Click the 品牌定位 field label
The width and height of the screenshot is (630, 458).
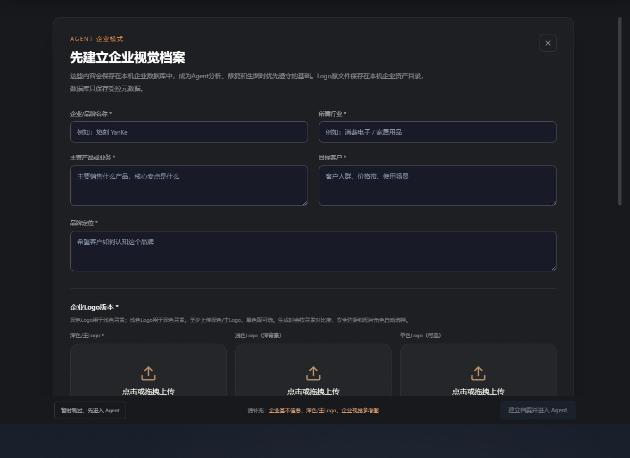84,222
